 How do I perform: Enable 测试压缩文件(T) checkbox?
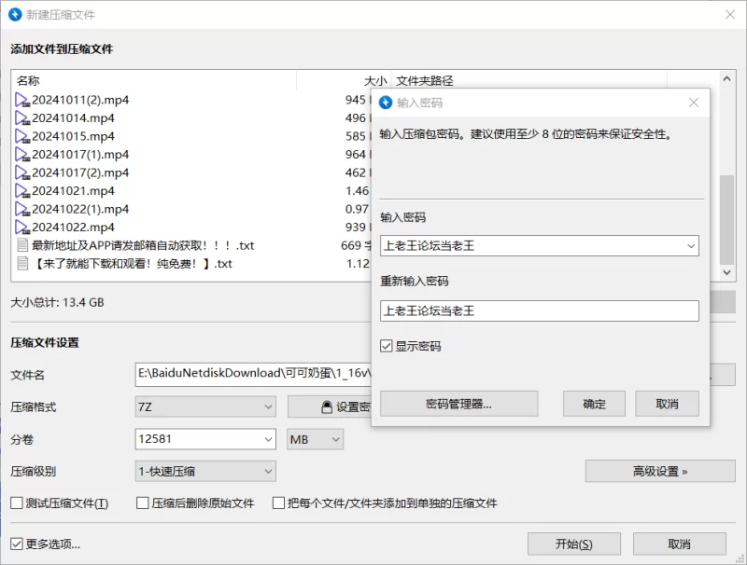pos(17,503)
